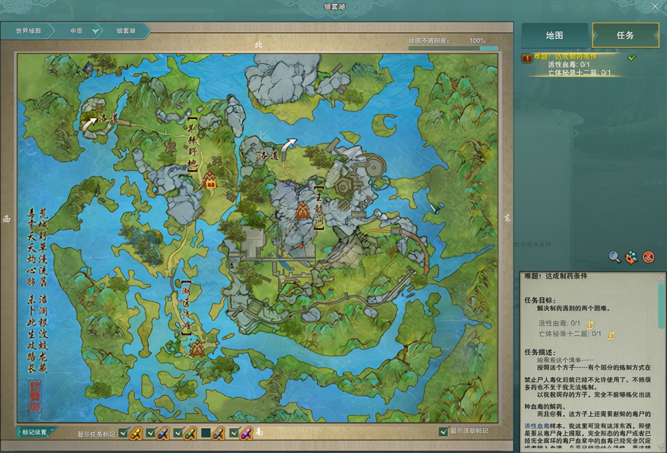Toggle the 显示活动标记 checkbox
The image size is (667, 453).
444,431
